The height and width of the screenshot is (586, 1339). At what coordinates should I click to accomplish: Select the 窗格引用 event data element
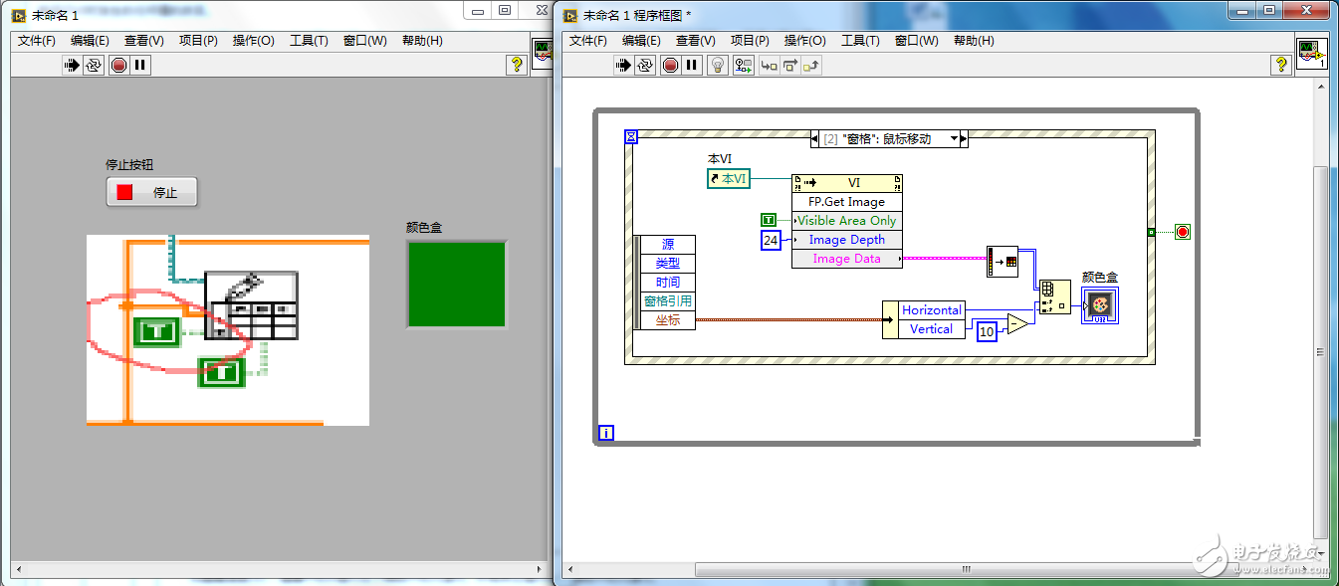[x=667, y=301]
